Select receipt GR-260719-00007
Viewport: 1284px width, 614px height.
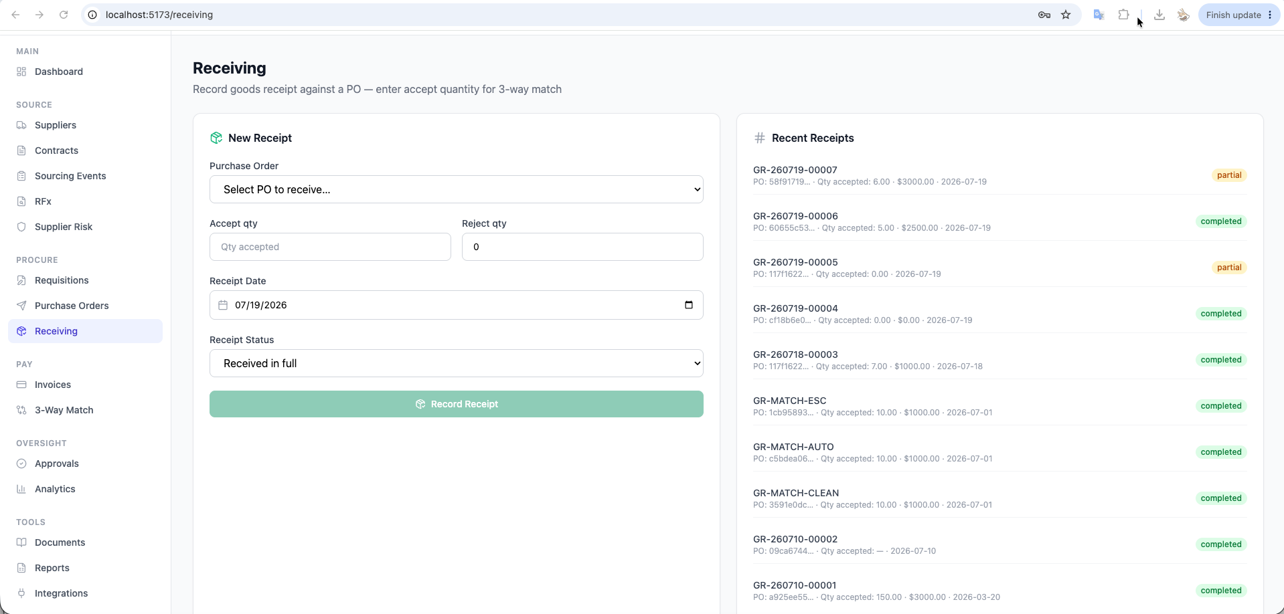click(x=1000, y=175)
